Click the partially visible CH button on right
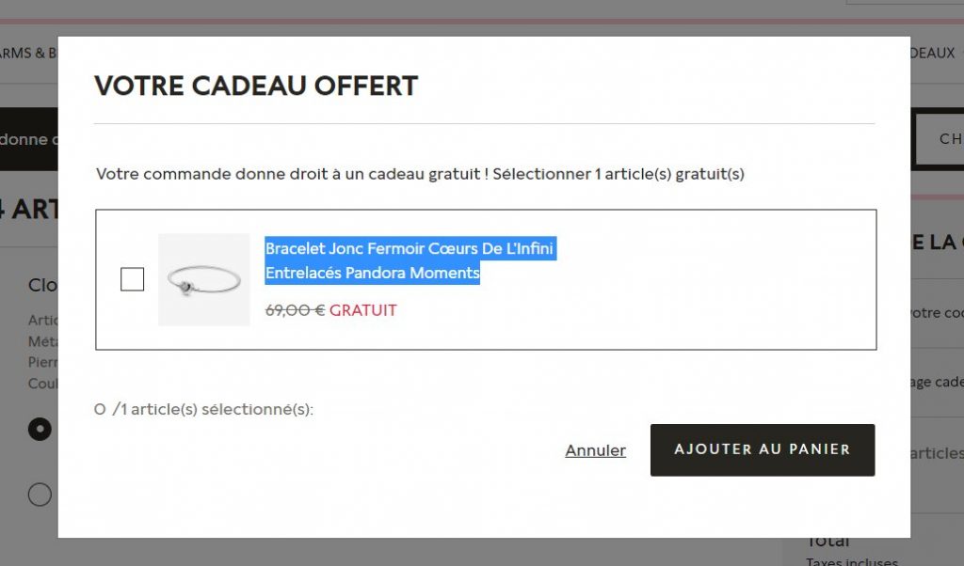The width and height of the screenshot is (964, 566). pyautogui.click(x=940, y=140)
